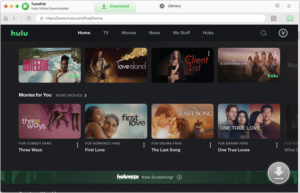
Task: Select Movies in Hulu navigation
Action: coord(129,33)
